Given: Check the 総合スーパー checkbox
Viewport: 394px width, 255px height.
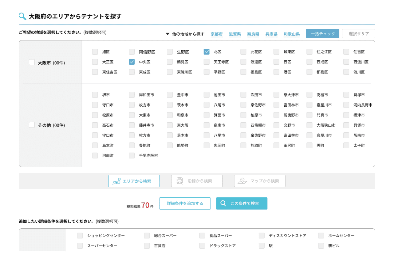Looking at the screenshot, I should pos(147,236).
